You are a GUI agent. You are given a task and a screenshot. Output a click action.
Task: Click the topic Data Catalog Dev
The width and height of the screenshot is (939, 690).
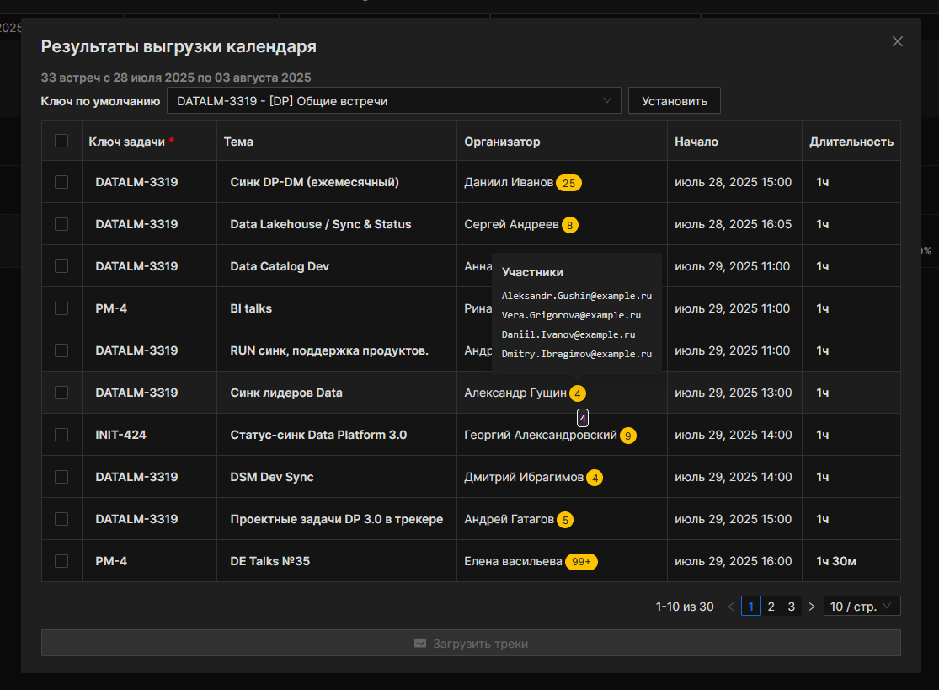click(x=280, y=266)
